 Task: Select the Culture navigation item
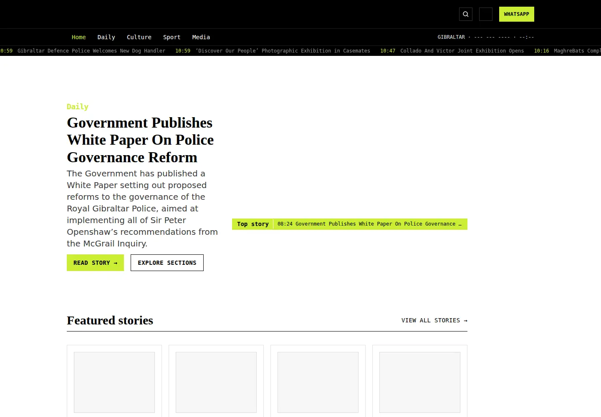(139, 37)
